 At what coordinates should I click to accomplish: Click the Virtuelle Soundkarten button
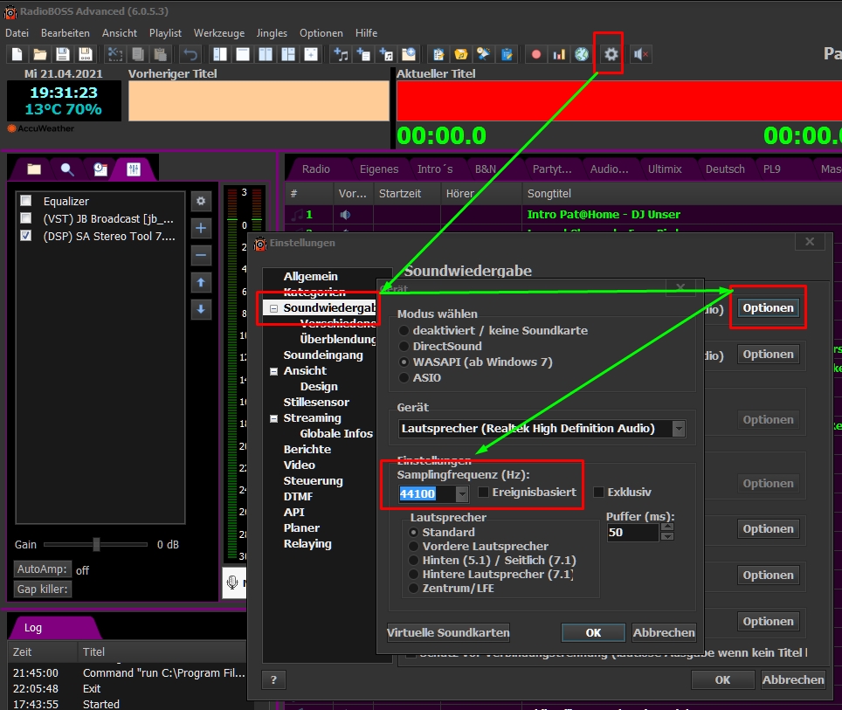tap(448, 632)
